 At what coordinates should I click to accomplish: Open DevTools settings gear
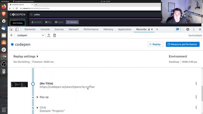click(187, 29)
